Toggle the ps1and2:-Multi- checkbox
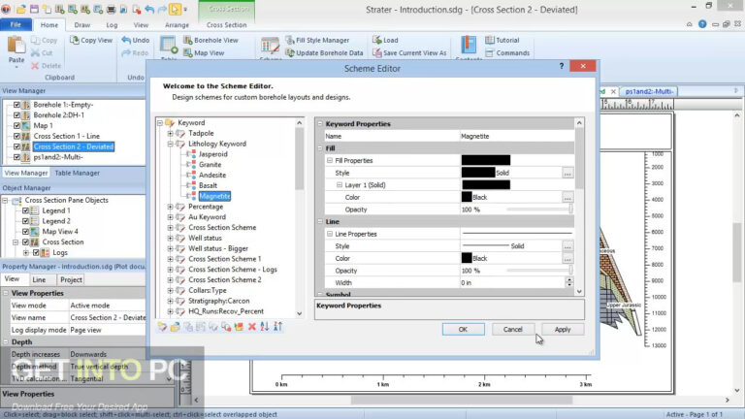Viewport: 745px width, 419px height. point(16,157)
